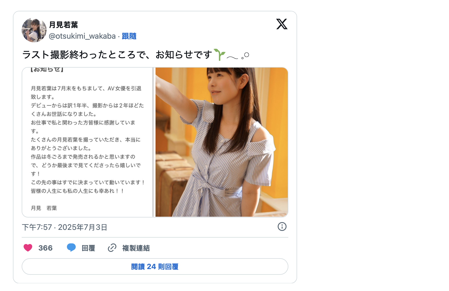449x291 pixels.
Task: Click the 下午7:57 · 2025年7月3日 timestamp
Action: (x=65, y=227)
